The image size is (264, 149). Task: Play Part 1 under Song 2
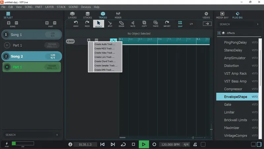pyautogui.click(x=7, y=67)
